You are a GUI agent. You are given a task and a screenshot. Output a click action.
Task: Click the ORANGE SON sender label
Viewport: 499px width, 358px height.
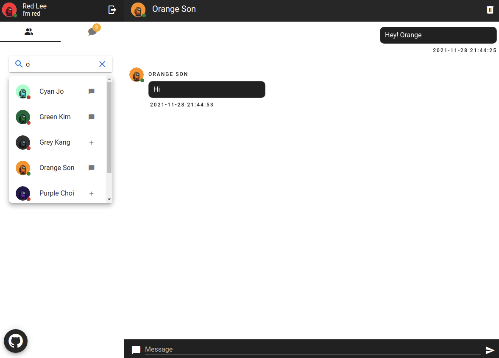click(x=168, y=74)
